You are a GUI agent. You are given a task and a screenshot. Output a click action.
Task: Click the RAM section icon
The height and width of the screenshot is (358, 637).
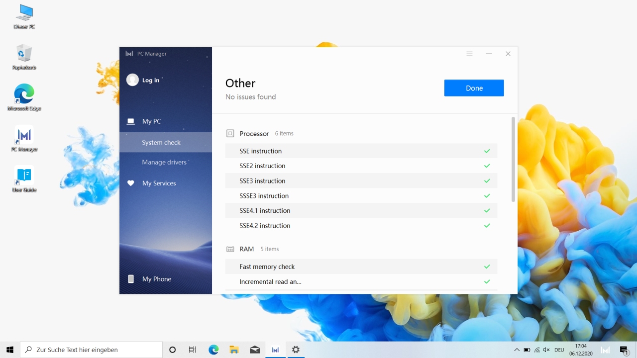click(230, 249)
